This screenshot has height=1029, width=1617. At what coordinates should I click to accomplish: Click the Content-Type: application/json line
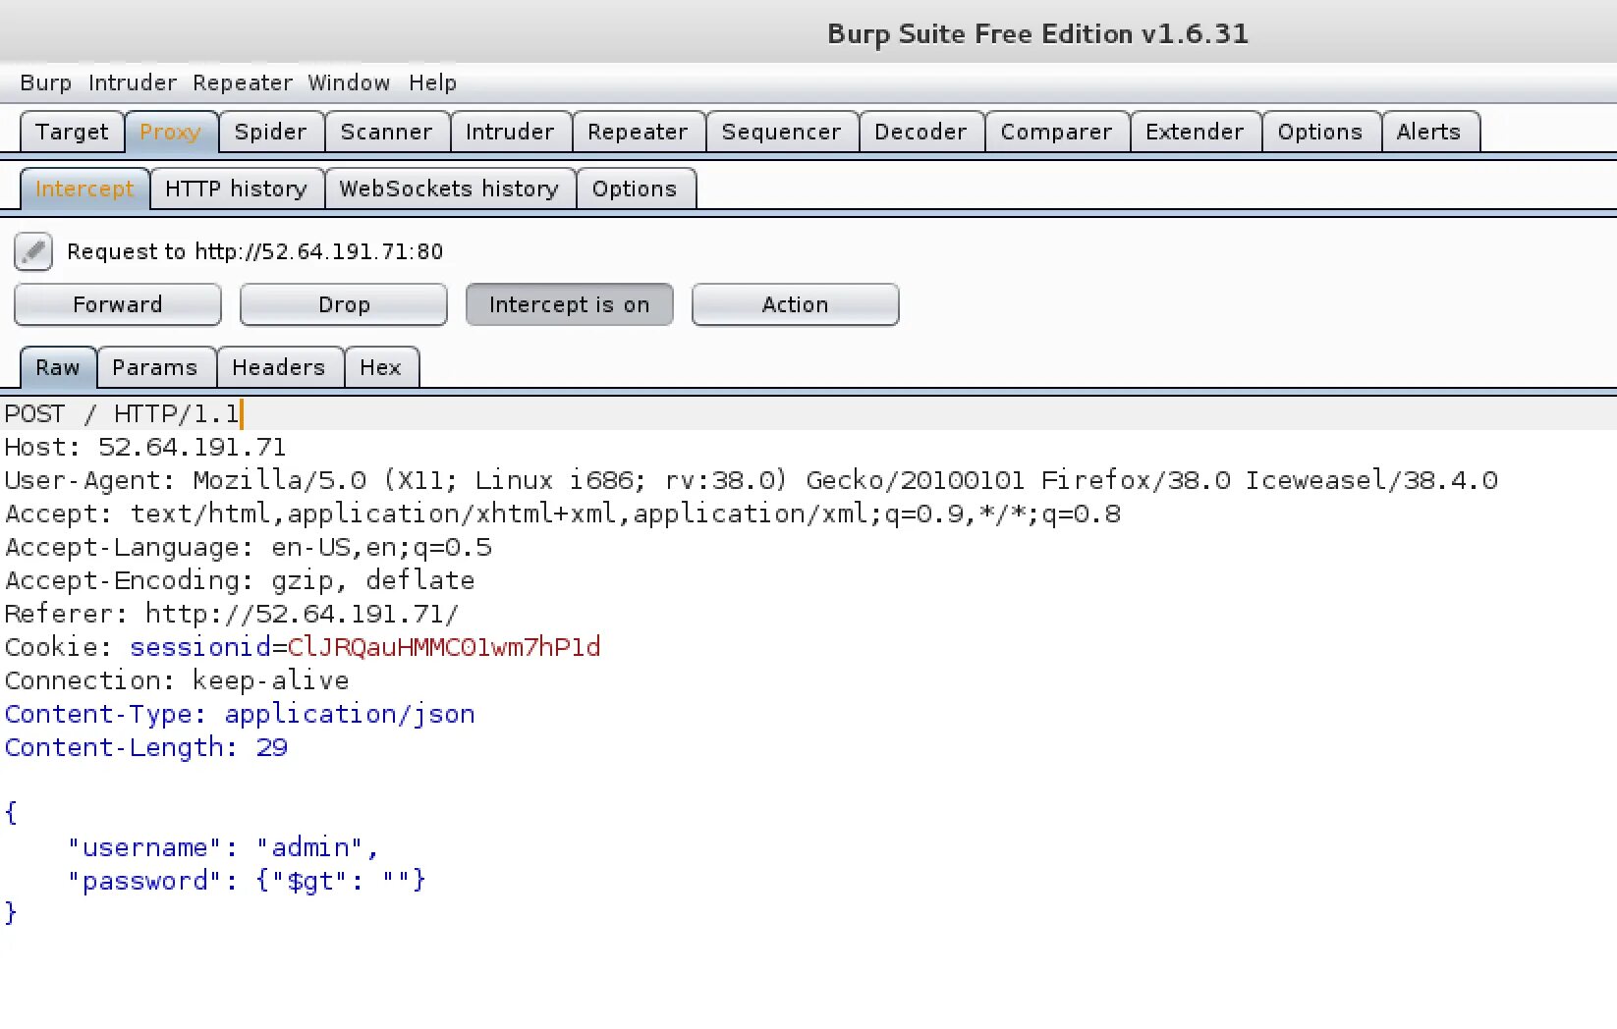pyautogui.click(x=240, y=715)
